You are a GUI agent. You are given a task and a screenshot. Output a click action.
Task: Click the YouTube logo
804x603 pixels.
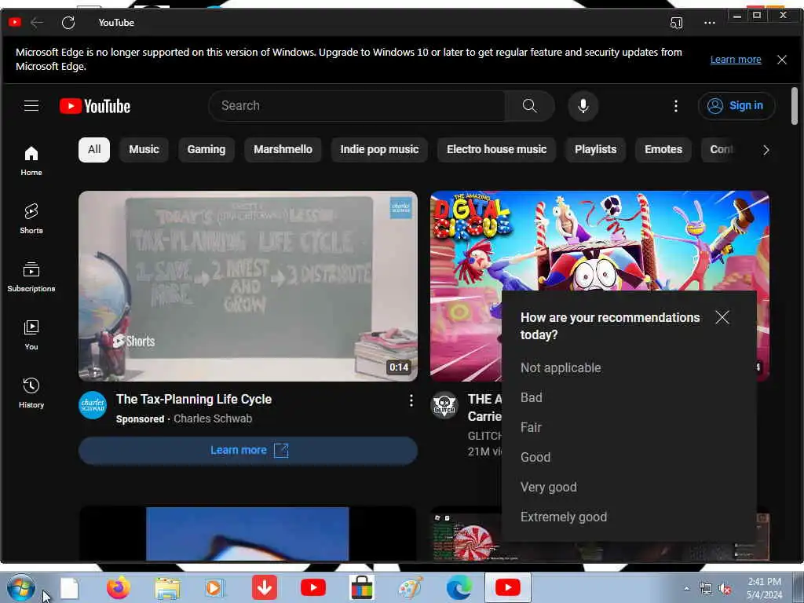[95, 106]
